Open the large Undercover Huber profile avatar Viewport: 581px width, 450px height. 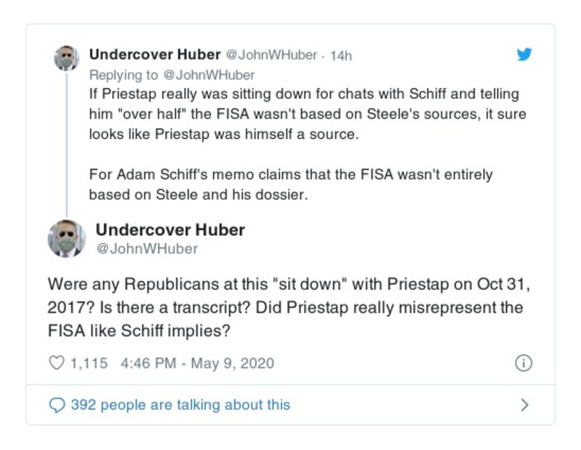(x=66, y=238)
